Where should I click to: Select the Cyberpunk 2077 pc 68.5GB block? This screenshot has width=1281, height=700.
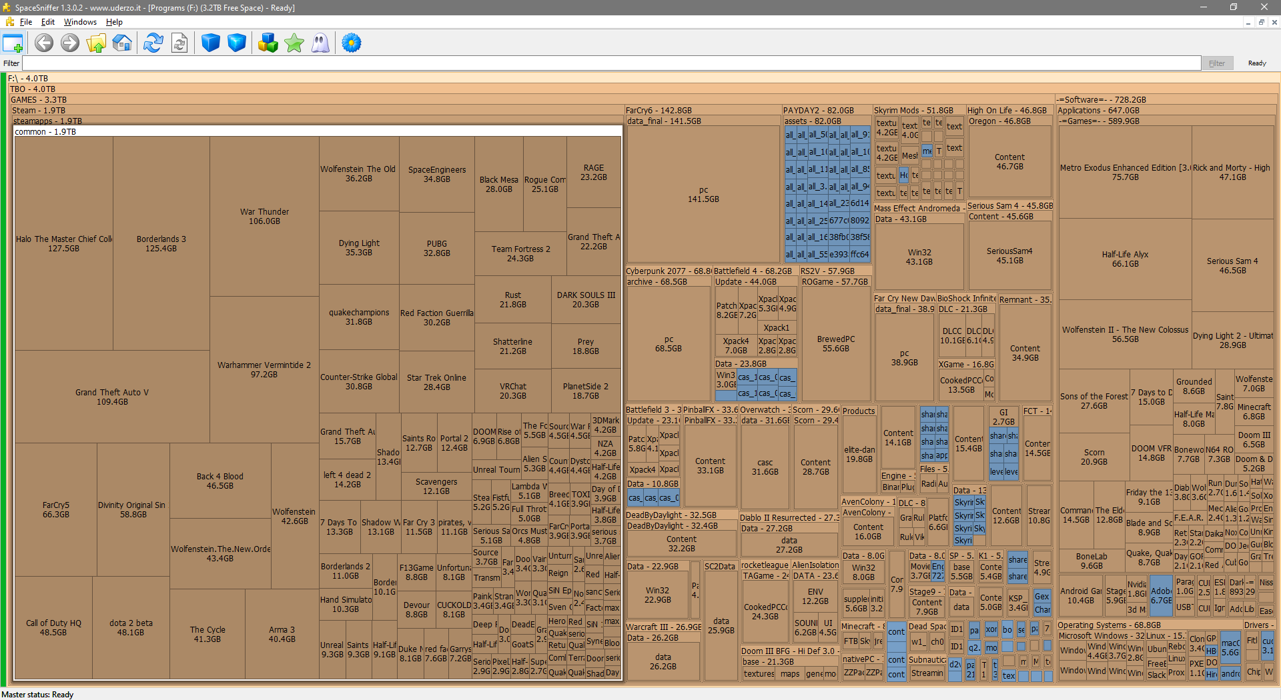[669, 344]
